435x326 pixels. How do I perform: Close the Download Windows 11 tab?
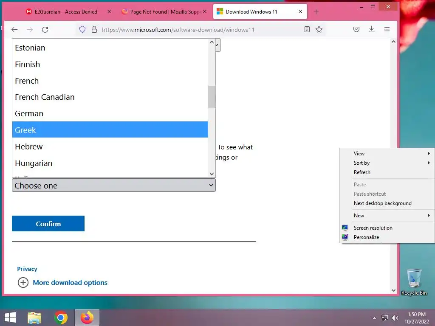point(300,11)
